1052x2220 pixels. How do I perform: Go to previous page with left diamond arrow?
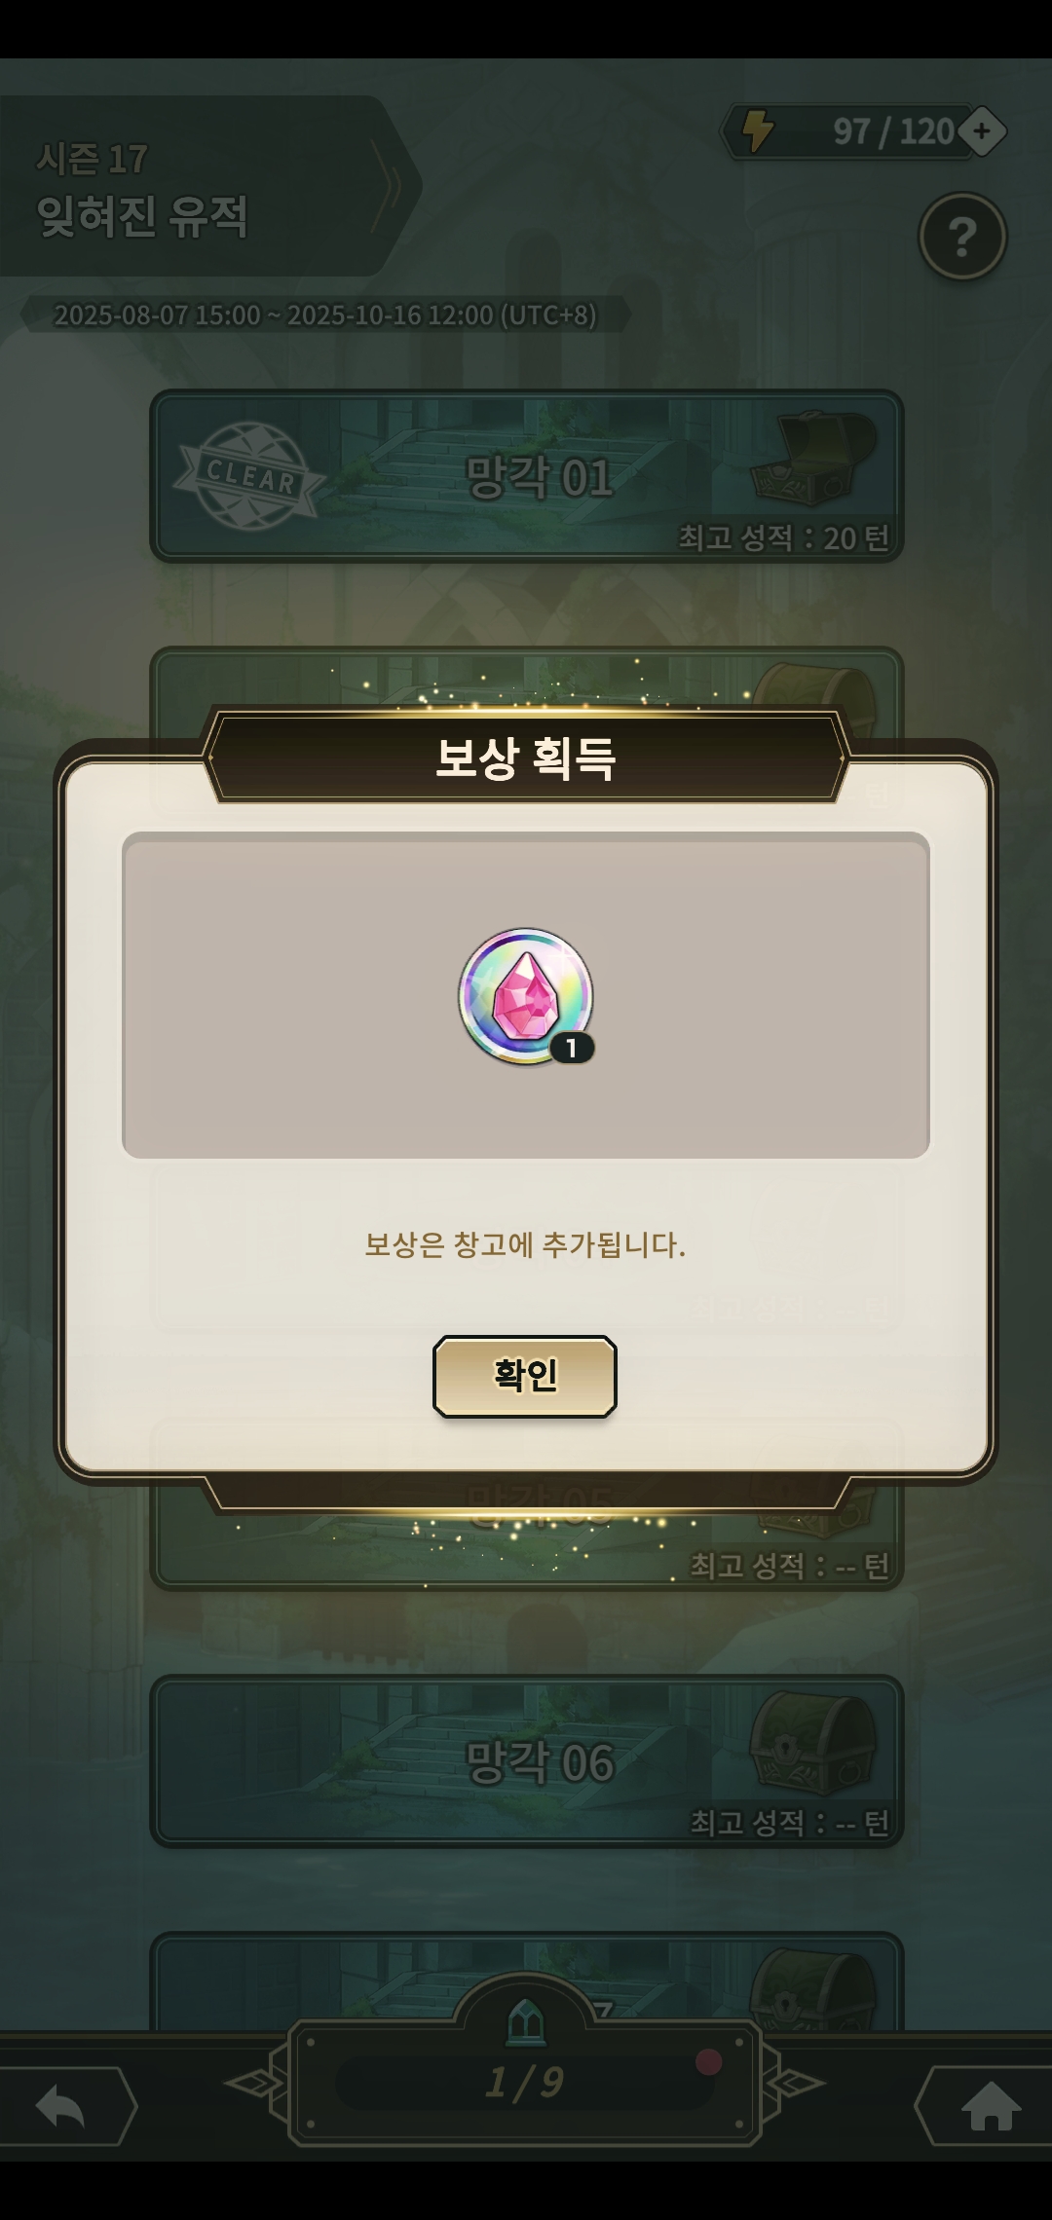click(255, 2084)
